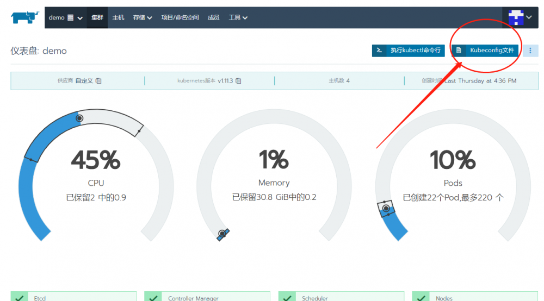Click the Rancher cow logo
The height and width of the screenshot is (301, 544).
(24, 17)
